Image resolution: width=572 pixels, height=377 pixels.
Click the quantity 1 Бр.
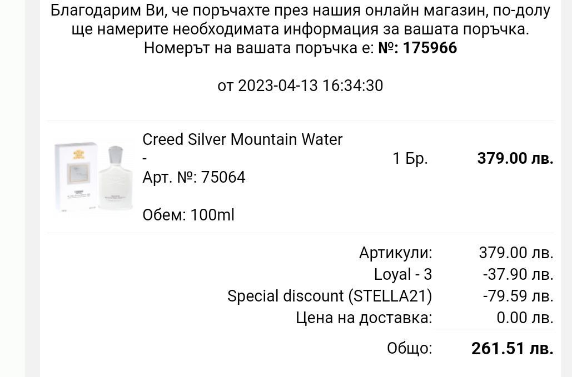[410, 158]
